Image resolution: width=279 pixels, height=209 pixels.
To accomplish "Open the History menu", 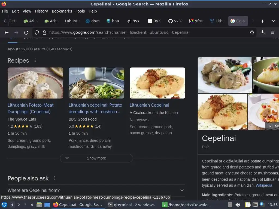I will [41, 11].
